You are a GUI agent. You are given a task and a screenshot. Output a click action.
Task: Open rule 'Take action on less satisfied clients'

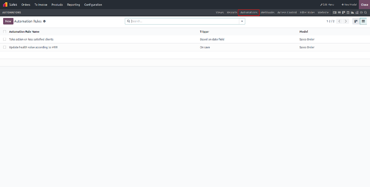(x=31, y=39)
